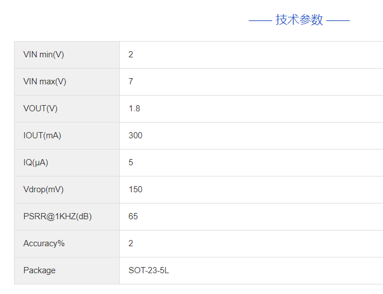Select the 1.8 output voltage value
The width and height of the screenshot is (383, 294).
coord(134,108)
